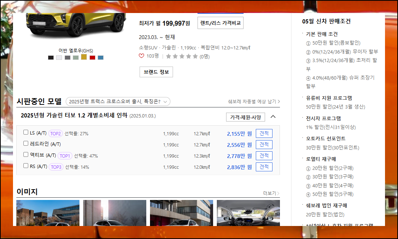This screenshot has width=398, height=239.
Task: Click 견적 button for 레드라인 trim
Action: tap(264, 145)
